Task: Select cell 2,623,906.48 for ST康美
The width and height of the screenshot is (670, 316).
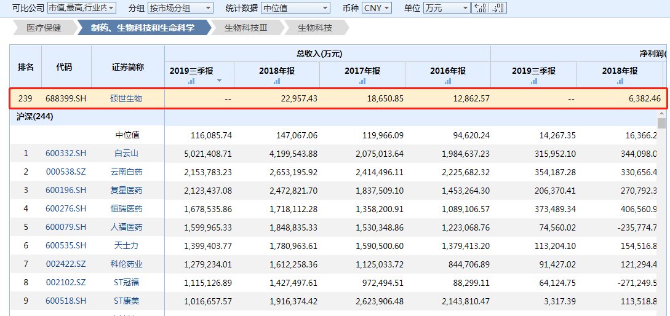Action: coord(380,301)
